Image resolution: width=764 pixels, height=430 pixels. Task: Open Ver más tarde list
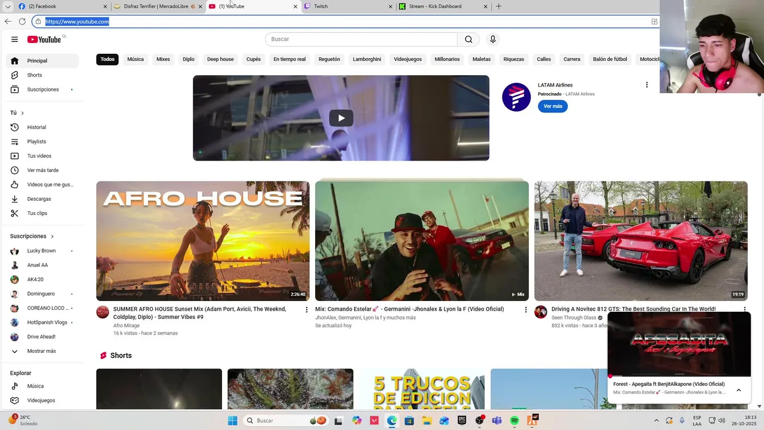point(42,170)
